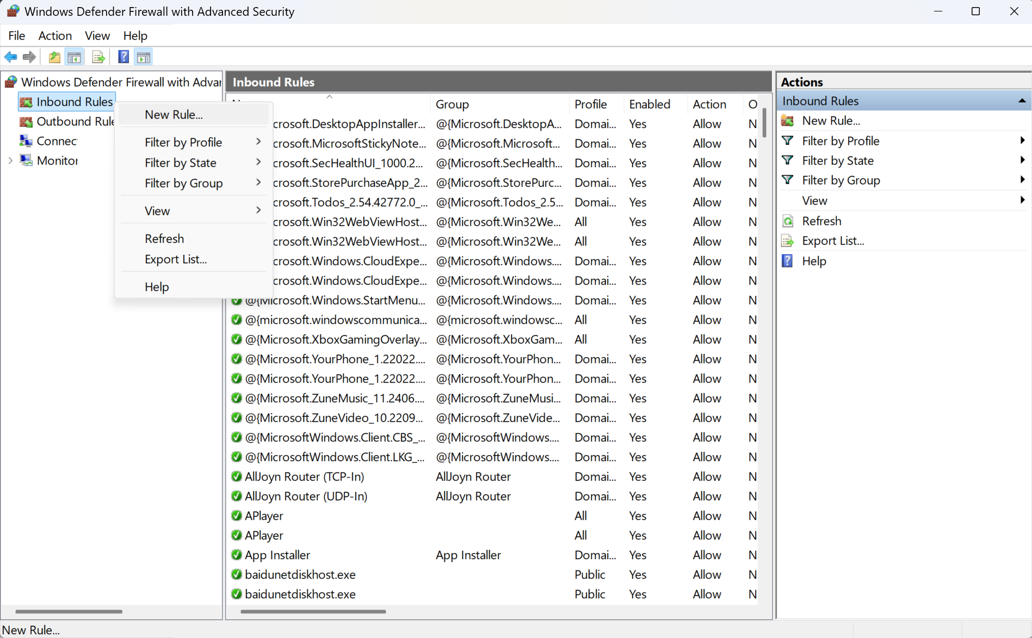The height and width of the screenshot is (638, 1032).
Task: Click the Filter by Group funnel icon
Action: click(x=788, y=180)
